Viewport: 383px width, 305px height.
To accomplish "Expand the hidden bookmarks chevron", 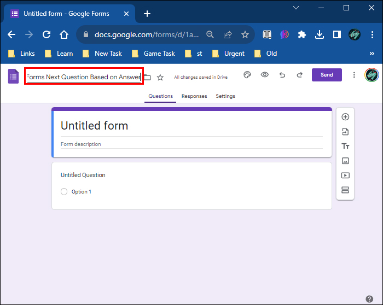I will coord(372,54).
